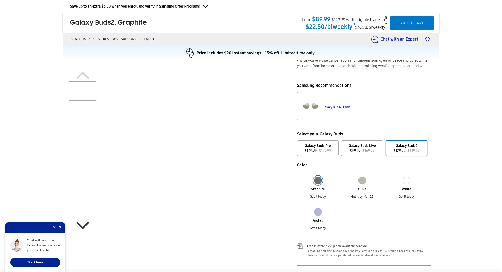Click the Galaxy Buds2 Olive product image
The height and width of the screenshot is (272, 502).
311,106
